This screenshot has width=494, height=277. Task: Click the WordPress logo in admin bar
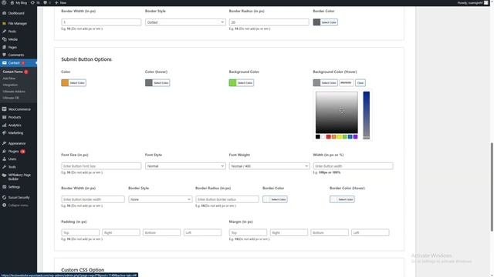click(4, 2)
